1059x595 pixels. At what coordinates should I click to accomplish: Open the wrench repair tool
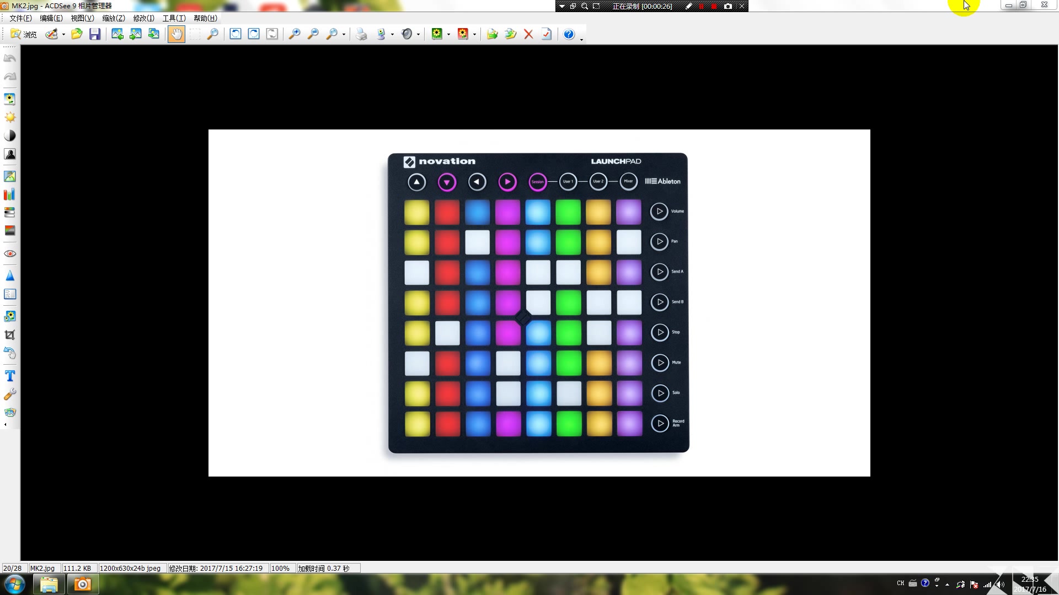(x=10, y=394)
